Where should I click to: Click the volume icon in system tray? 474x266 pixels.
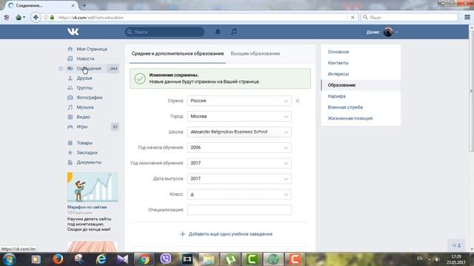click(438, 259)
